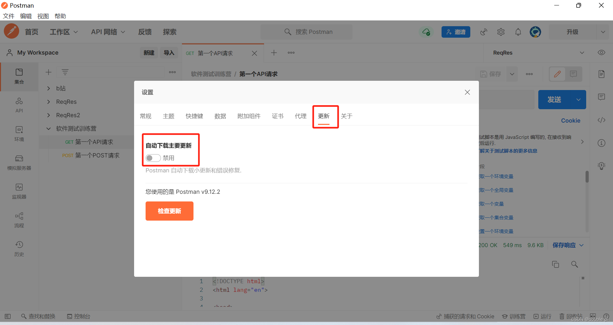This screenshot has width=613, height=325.
Task: Click the blue 邀请 button
Action: pos(456,32)
